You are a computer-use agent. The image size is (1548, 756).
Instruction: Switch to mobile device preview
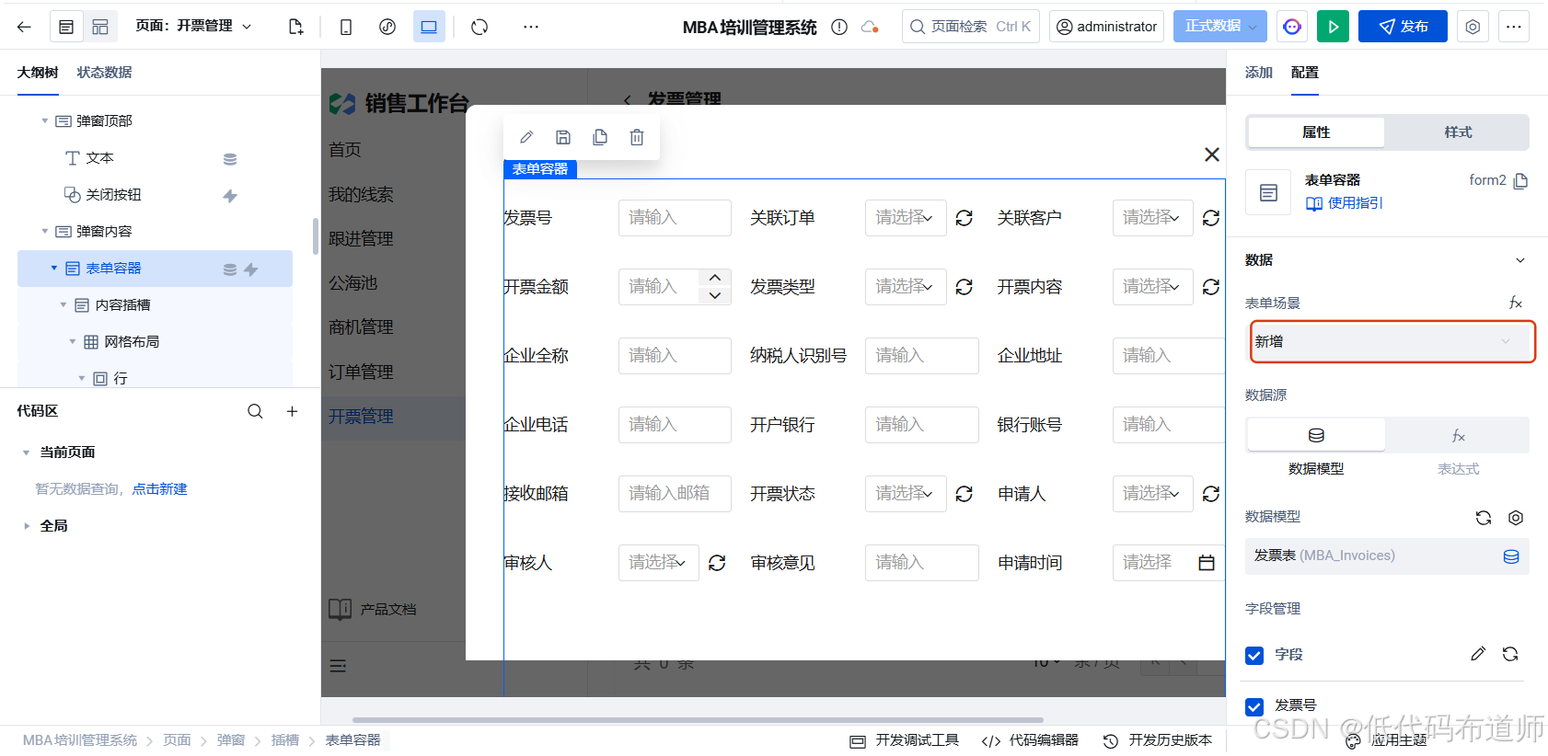pos(346,27)
